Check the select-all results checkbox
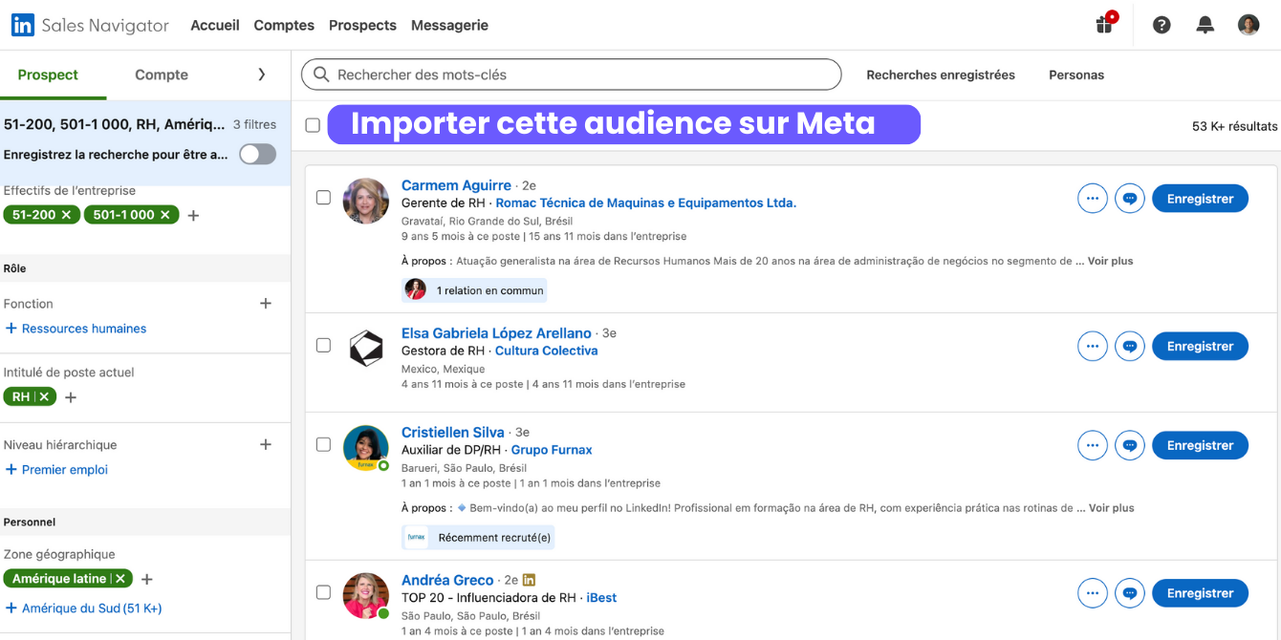Image resolution: width=1281 pixels, height=640 pixels. click(313, 125)
